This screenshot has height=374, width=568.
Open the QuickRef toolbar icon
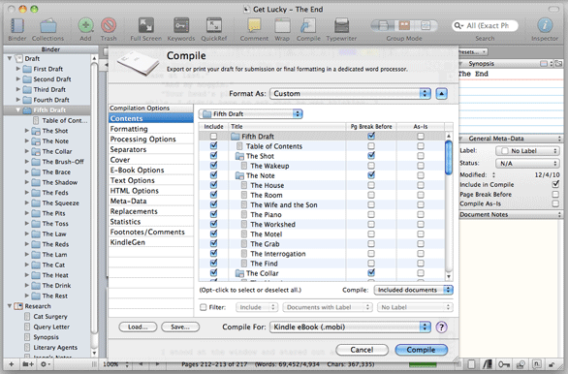coord(213,25)
